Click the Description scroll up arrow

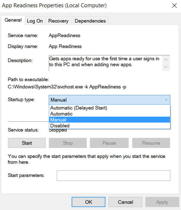(166, 60)
